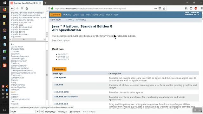Toggle Whole Words in the find bar
The image size is (203, 114).
click(x=75, y=112)
